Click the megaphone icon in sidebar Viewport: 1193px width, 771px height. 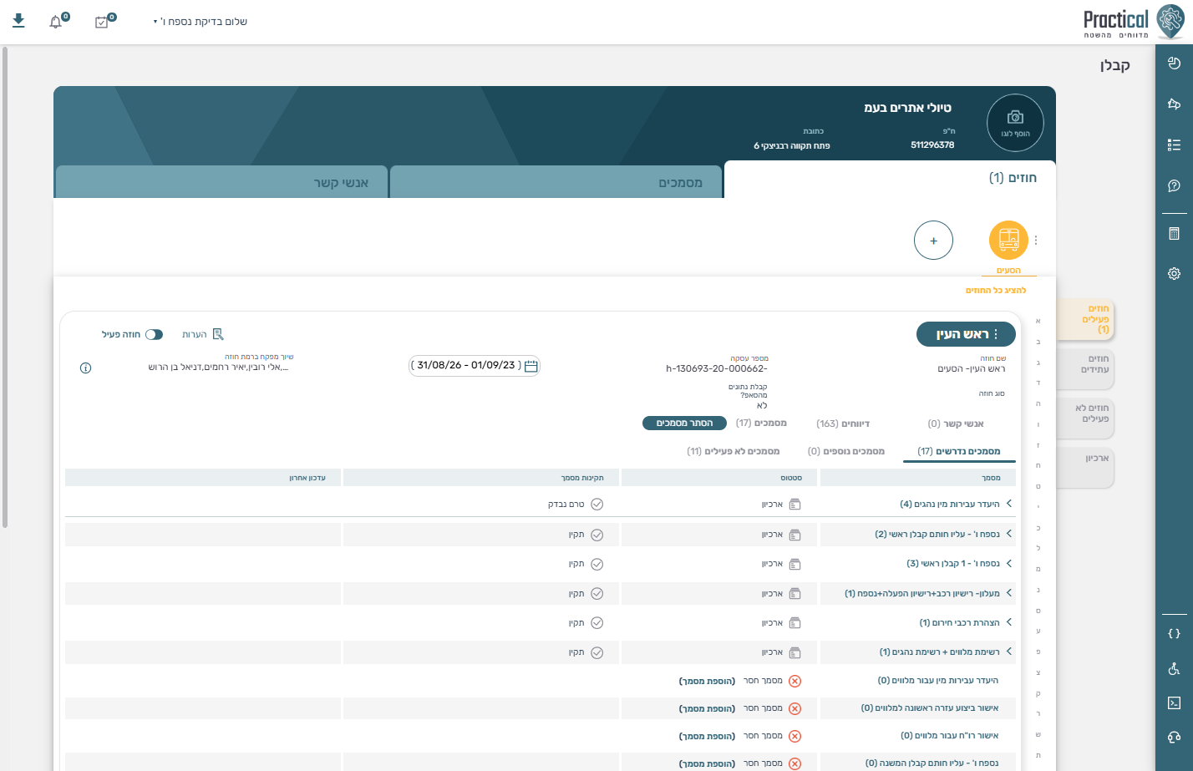click(1174, 104)
